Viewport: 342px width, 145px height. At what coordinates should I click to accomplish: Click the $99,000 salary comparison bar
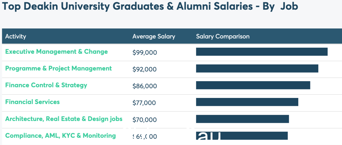(262, 52)
